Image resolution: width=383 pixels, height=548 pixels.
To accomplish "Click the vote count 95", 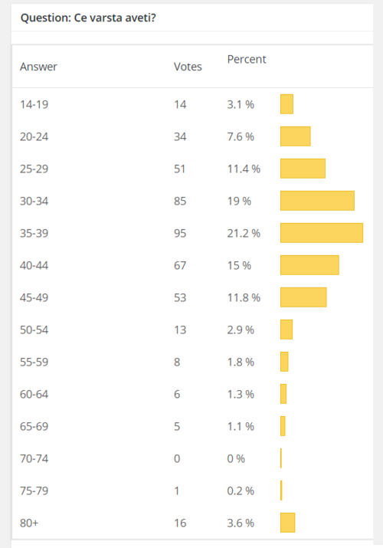I will (180, 233).
